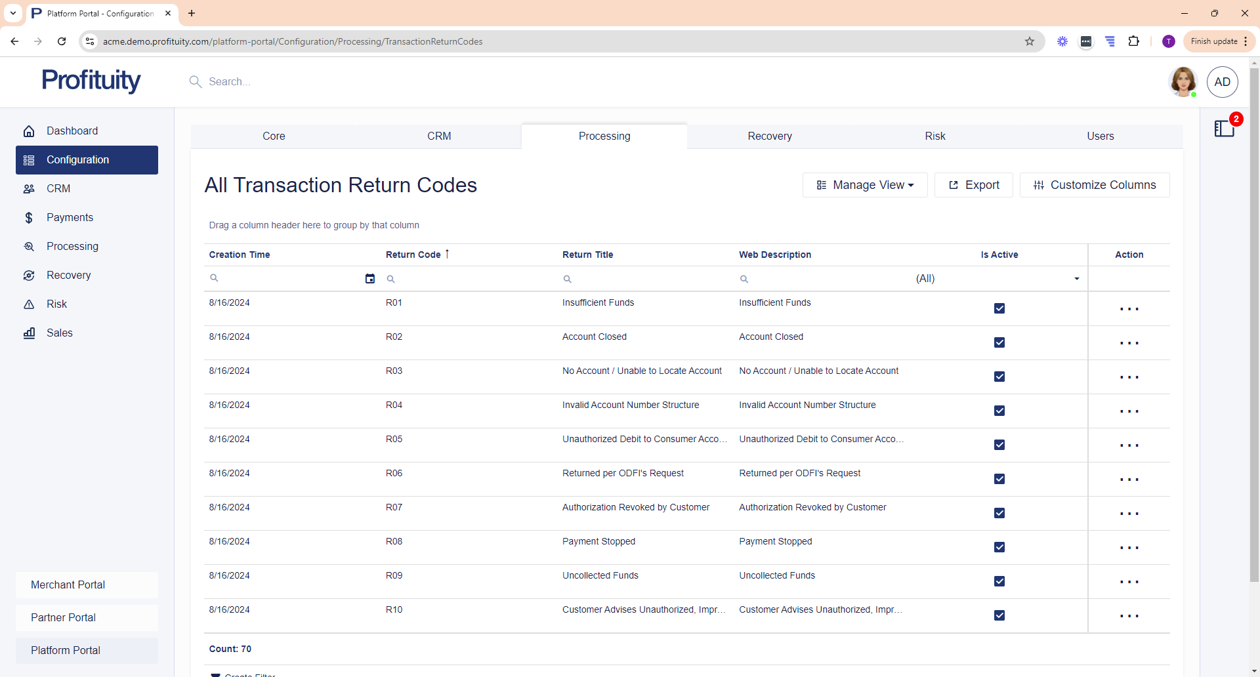Click the user avatar photo
Viewport: 1260px width, 677px height.
(1183, 82)
